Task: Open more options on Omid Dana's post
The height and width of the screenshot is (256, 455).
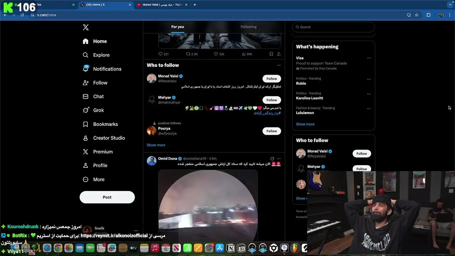Action: (x=279, y=159)
